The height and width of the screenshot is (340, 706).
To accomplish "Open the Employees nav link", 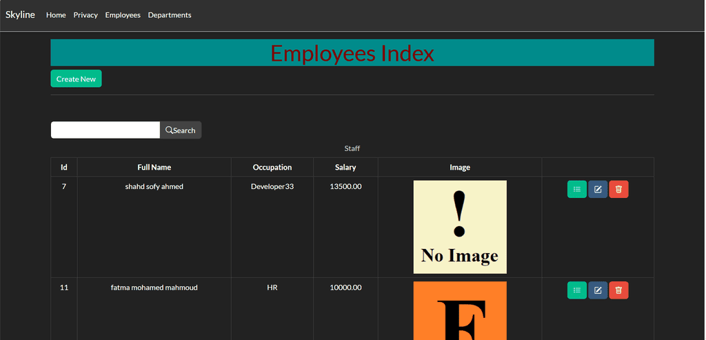I will pos(123,15).
